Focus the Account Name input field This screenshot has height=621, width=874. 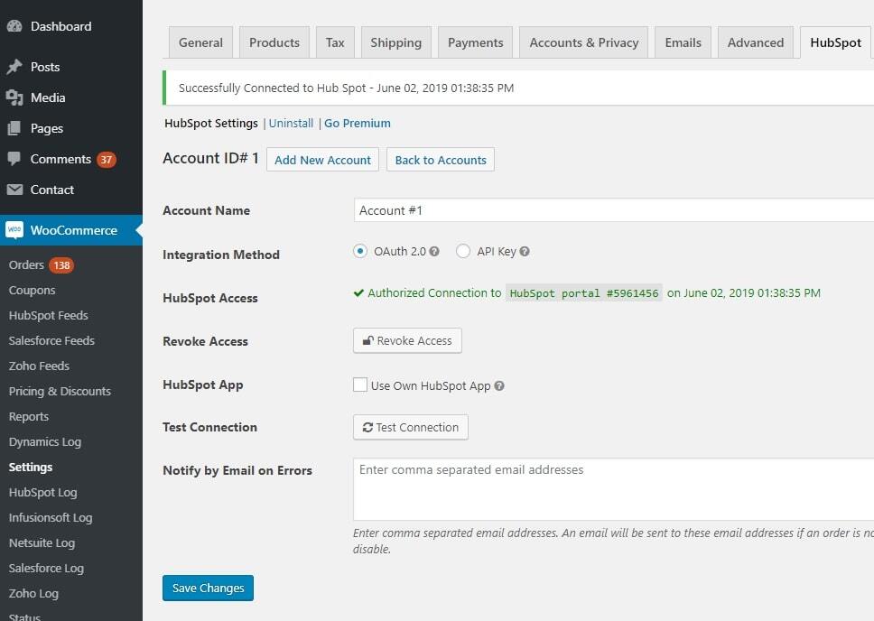point(614,210)
